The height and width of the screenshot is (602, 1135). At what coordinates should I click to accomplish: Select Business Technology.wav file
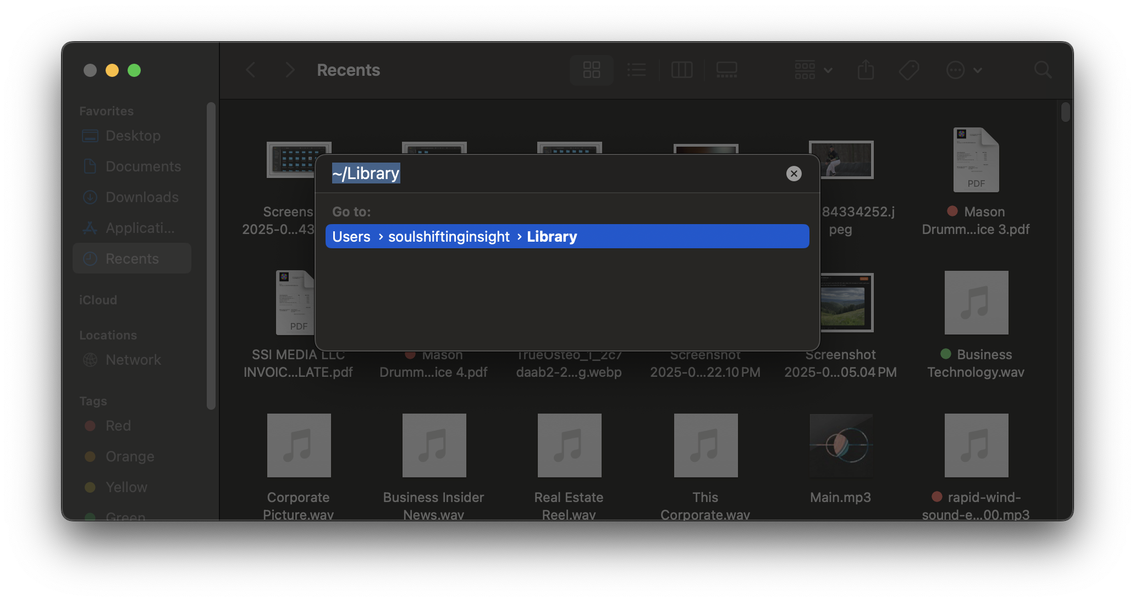tap(976, 303)
